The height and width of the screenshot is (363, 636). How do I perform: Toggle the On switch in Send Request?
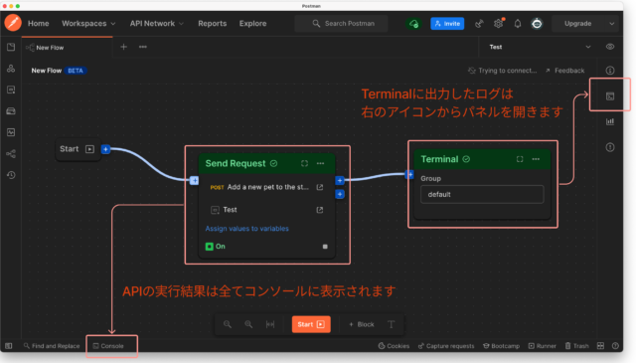coord(210,247)
